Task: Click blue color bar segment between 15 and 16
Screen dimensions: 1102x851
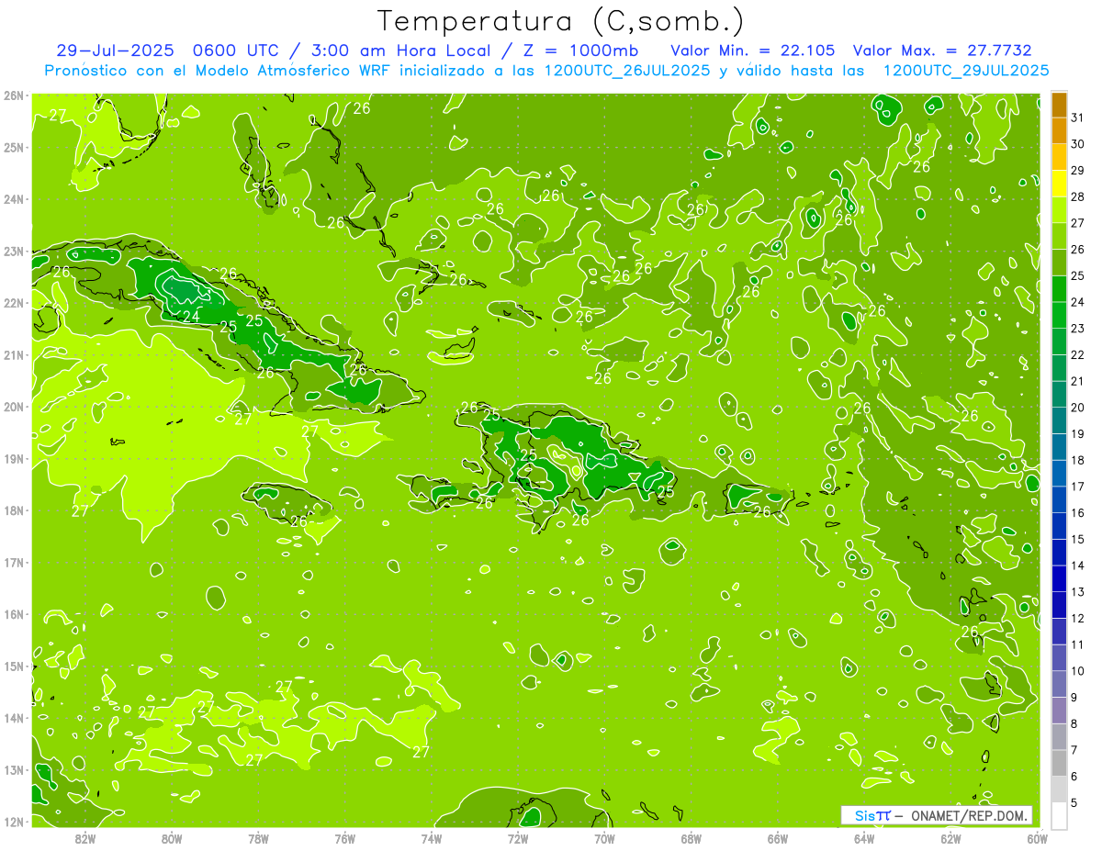Action: pyautogui.click(x=1059, y=525)
